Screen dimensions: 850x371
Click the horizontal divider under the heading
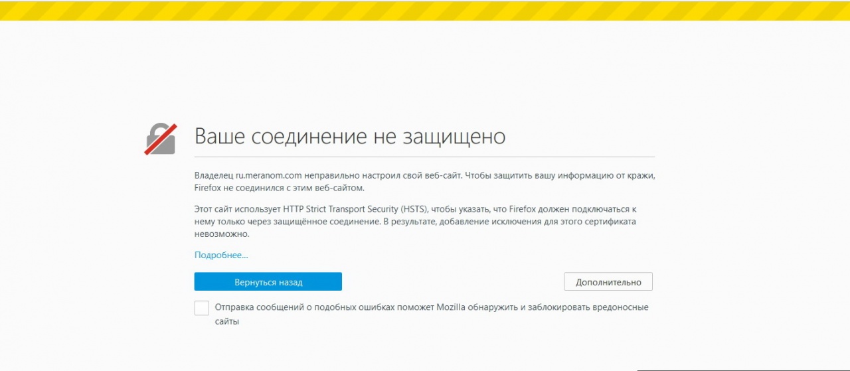point(424,157)
